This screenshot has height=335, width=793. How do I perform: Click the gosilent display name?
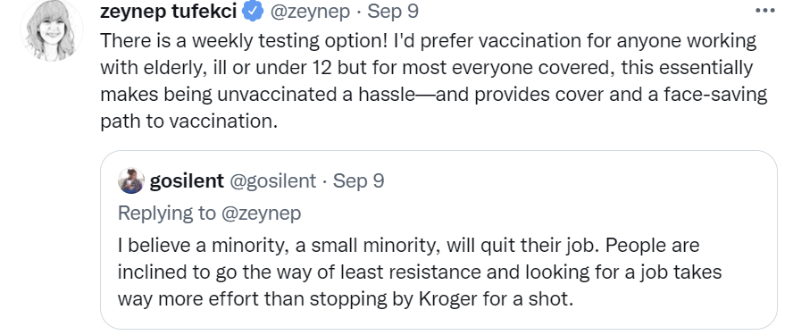click(x=187, y=180)
